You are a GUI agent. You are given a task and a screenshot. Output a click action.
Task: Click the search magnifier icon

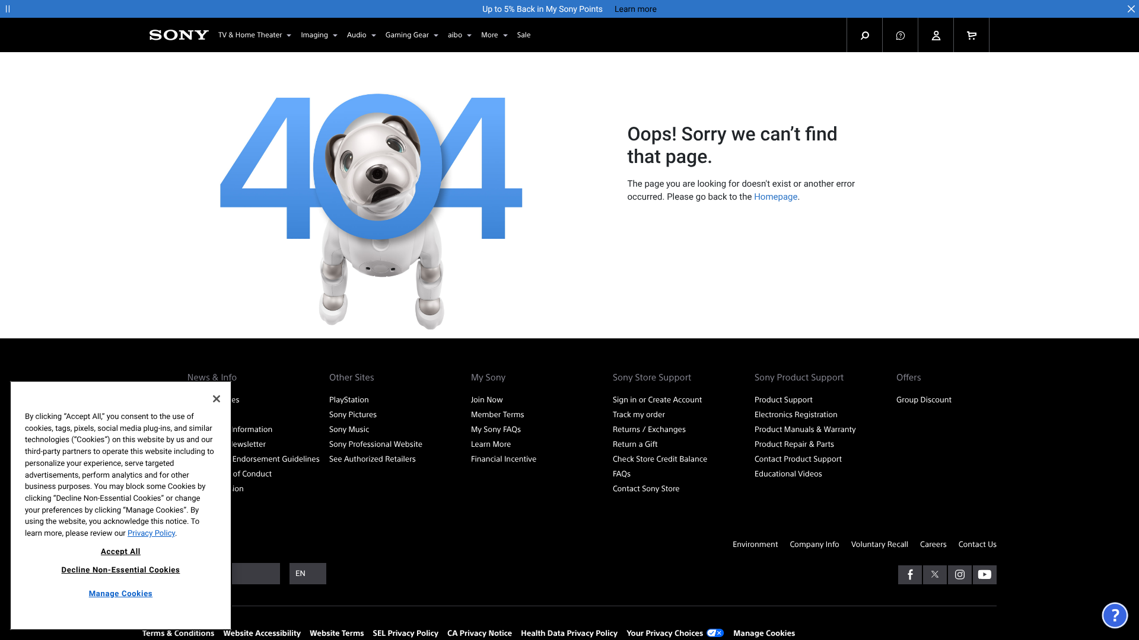tap(864, 36)
